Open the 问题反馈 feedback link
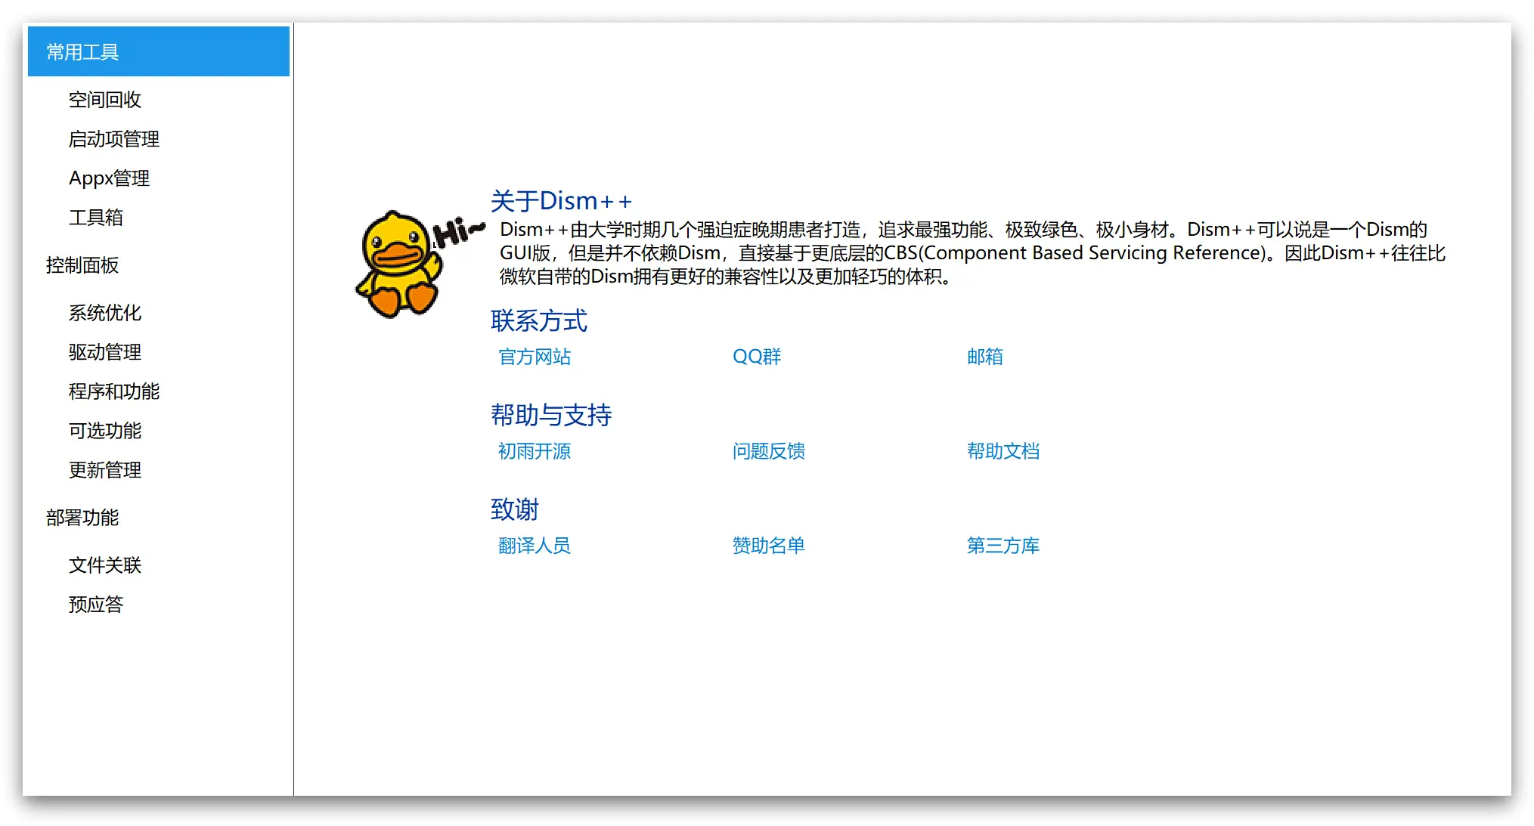Viewport: 1534px width, 826px height. tap(768, 451)
